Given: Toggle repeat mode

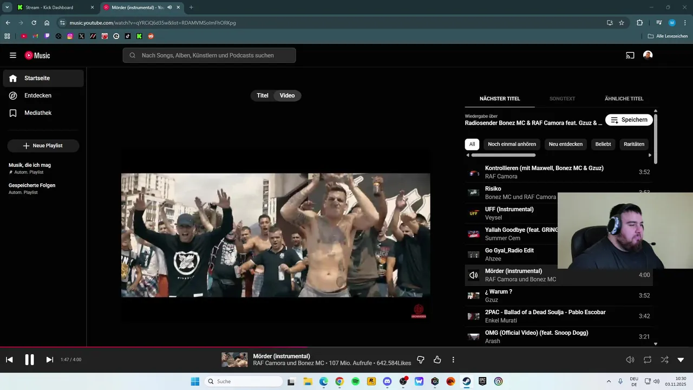Looking at the screenshot, I should pyautogui.click(x=648, y=360).
